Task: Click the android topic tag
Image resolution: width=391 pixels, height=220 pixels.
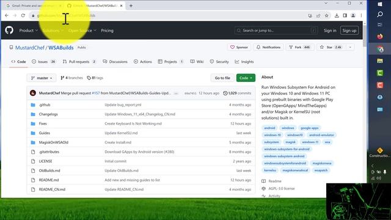Action: point(269,128)
